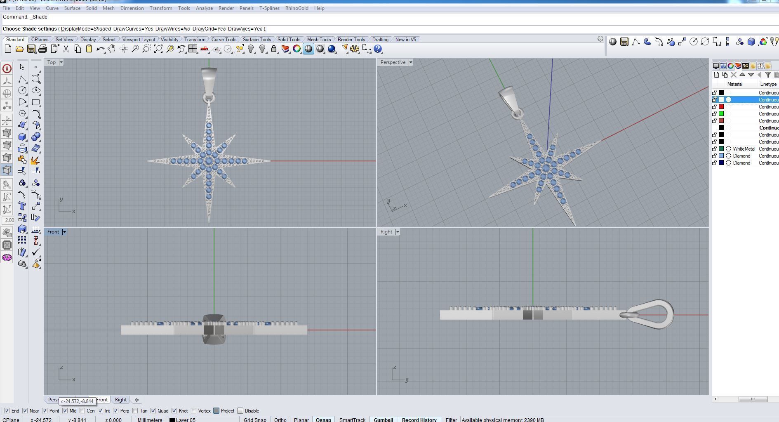The width and height of the screenshot is (779, 422).
Task: Toggle the Mid osnap checkbox
Action: pyautogui.click(x=65, y=411)
